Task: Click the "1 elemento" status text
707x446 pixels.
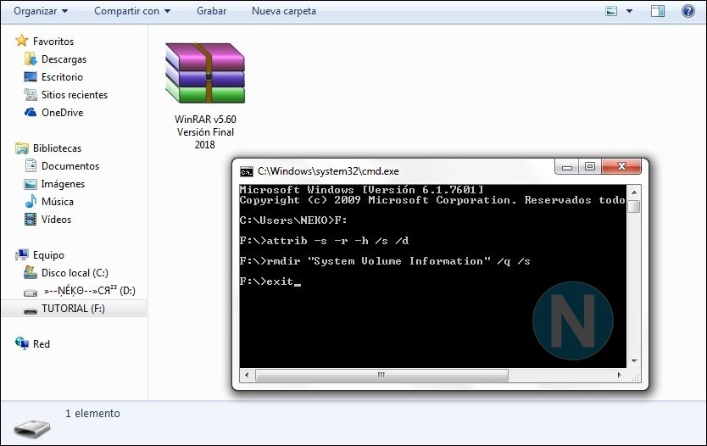Action: point(93,414)
